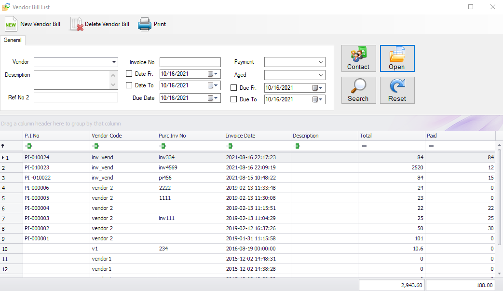503x291 pixels.
Task: Click the Delete Vendor Bill icon
Action: click(77, 24)
